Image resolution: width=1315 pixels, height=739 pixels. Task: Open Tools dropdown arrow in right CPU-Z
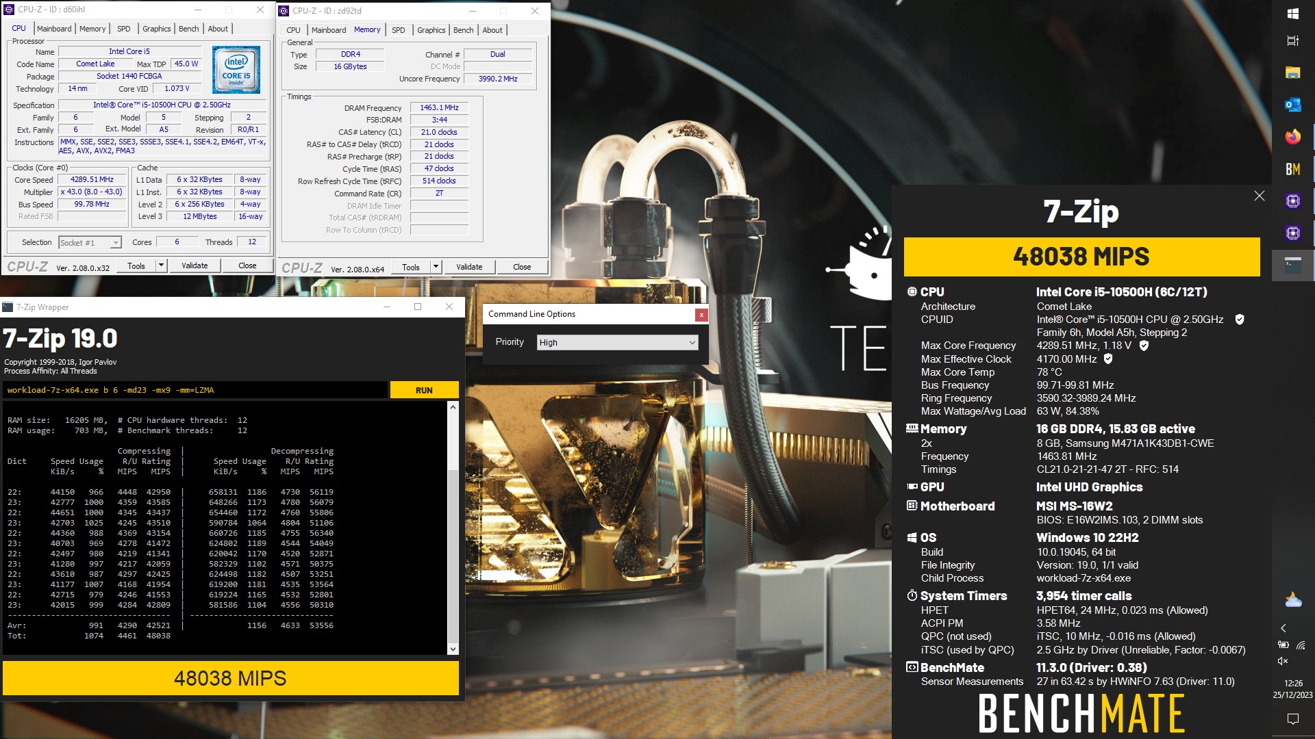[436, 267]
